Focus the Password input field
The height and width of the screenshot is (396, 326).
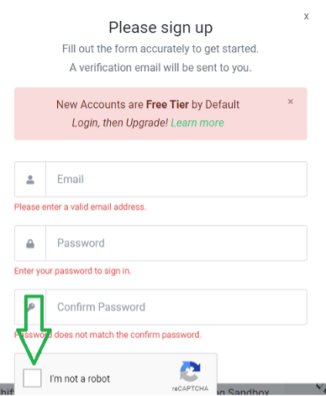176,243
